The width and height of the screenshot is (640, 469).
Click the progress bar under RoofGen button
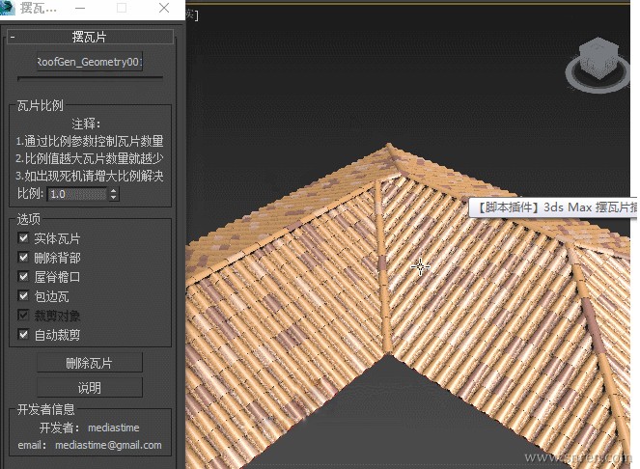[x=89, y=79]
